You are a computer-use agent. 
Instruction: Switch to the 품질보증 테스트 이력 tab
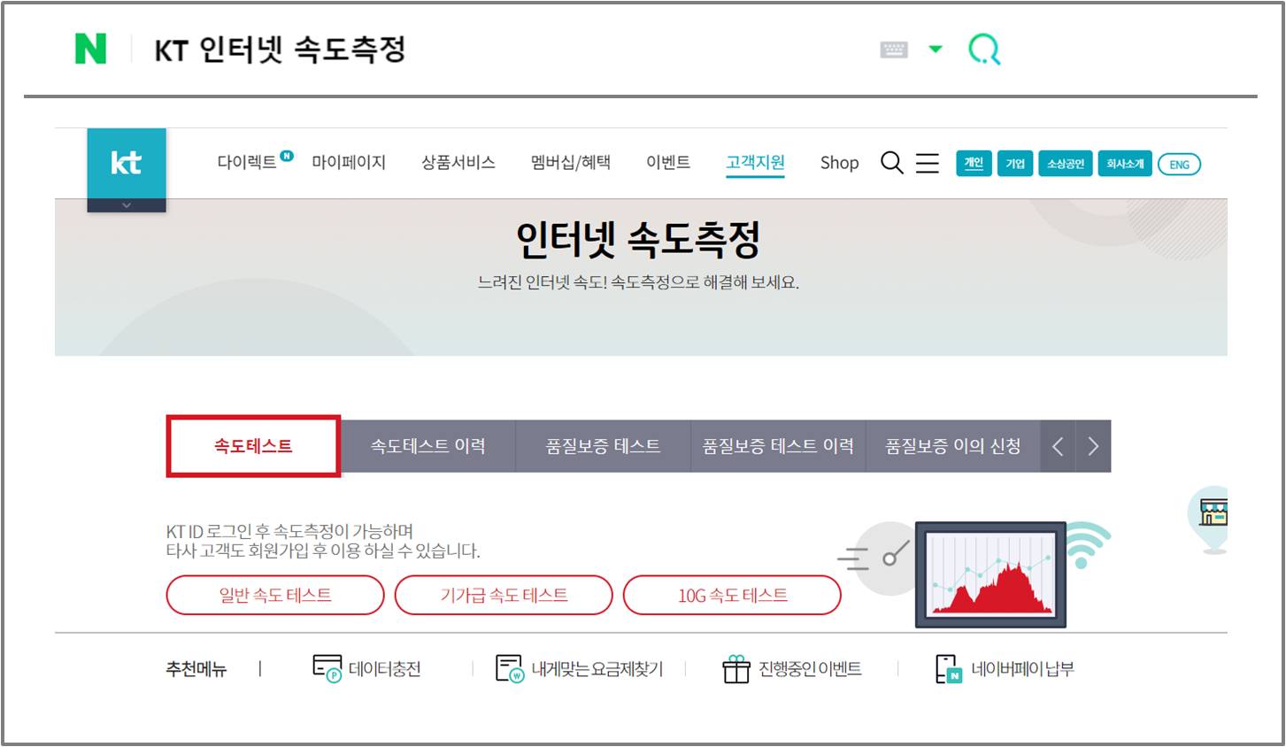pos(778,446)
